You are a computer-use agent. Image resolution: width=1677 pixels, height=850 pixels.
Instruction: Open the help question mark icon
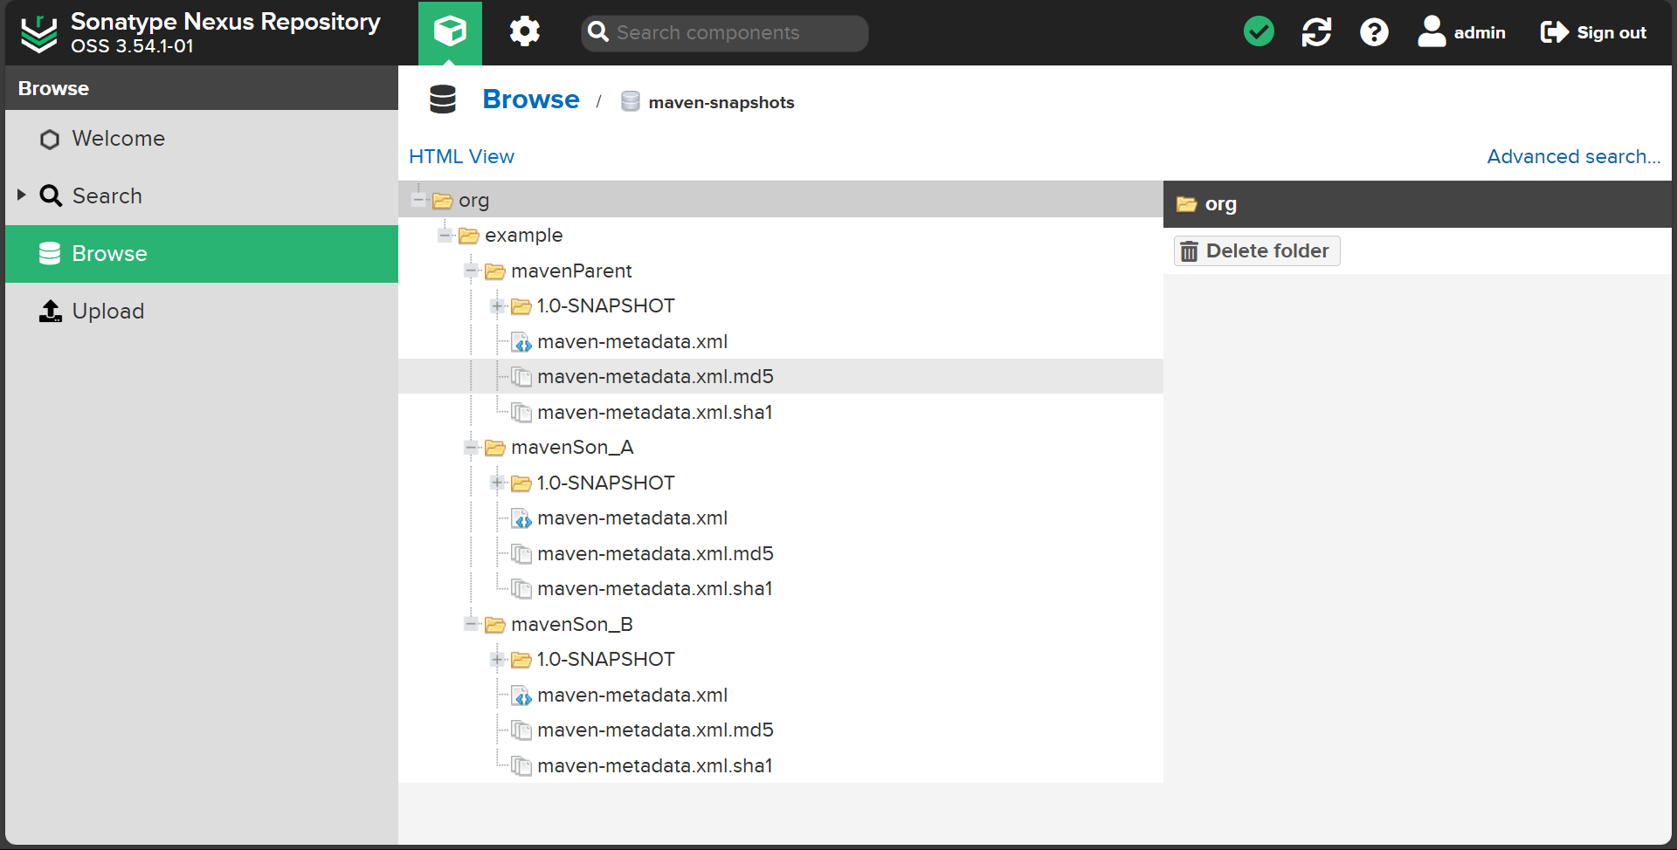click(1374, 32)
